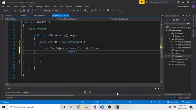Toggle the keep-open pin on the Program.cs tab
Viewport: 196px width, 110px height.
(x=65, y=16)
